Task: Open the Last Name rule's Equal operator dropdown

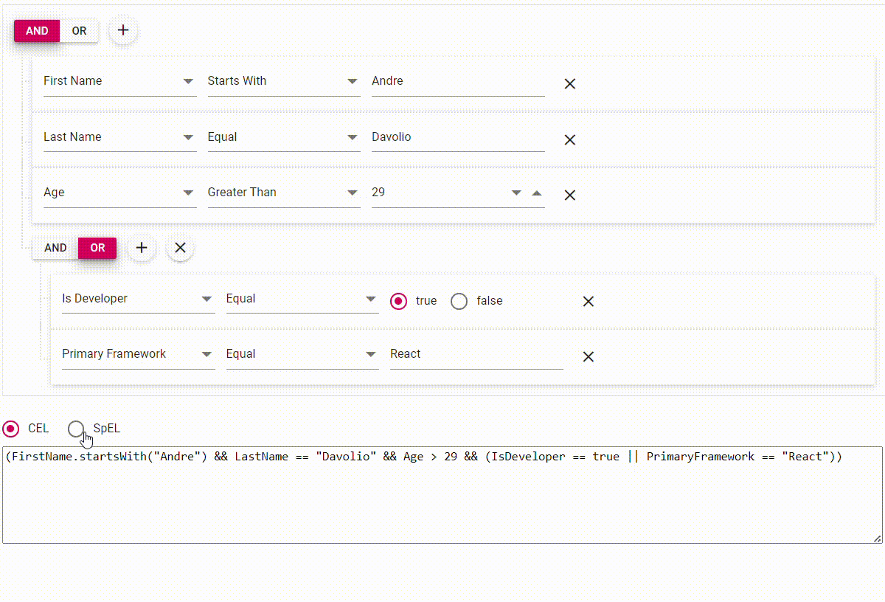Action: 284,137
